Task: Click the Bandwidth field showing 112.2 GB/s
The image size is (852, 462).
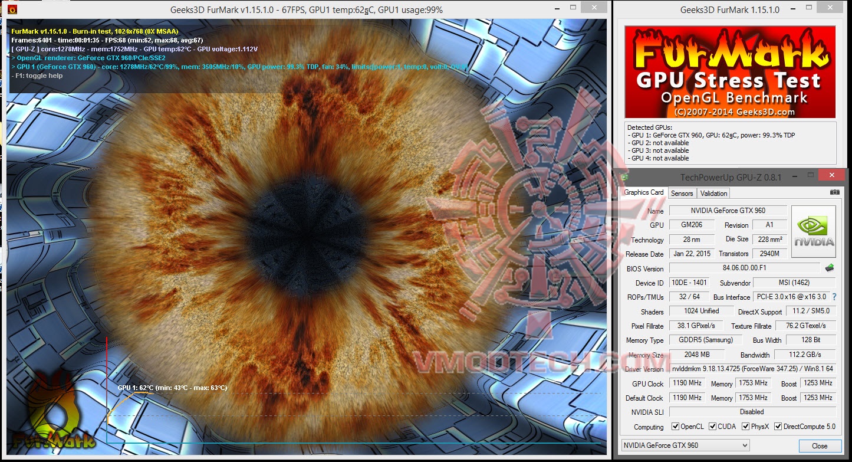Action: click(x=805, y=355)
